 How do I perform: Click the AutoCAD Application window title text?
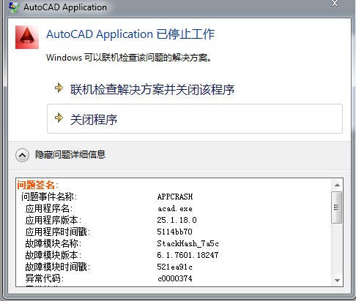pos(65,7)
